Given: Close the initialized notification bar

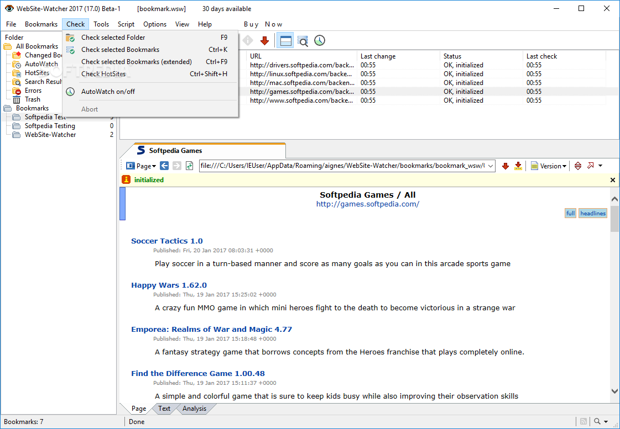Looking at the screenshot, I should (612, 180).
